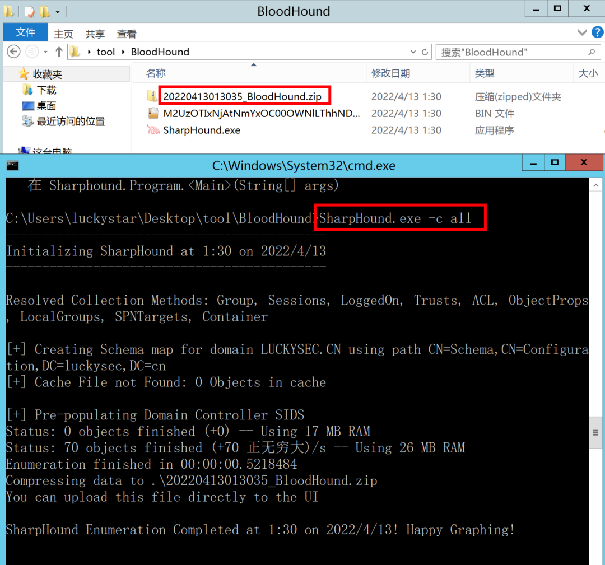Click the cmd vertical scrollbar thumb

[x=595, y=432]
